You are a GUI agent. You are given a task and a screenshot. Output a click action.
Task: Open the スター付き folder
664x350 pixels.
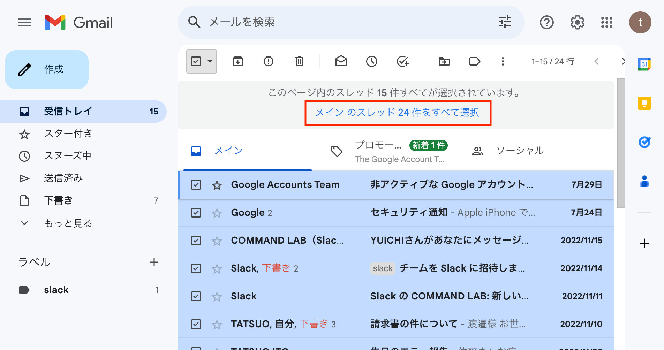point(84,134)
